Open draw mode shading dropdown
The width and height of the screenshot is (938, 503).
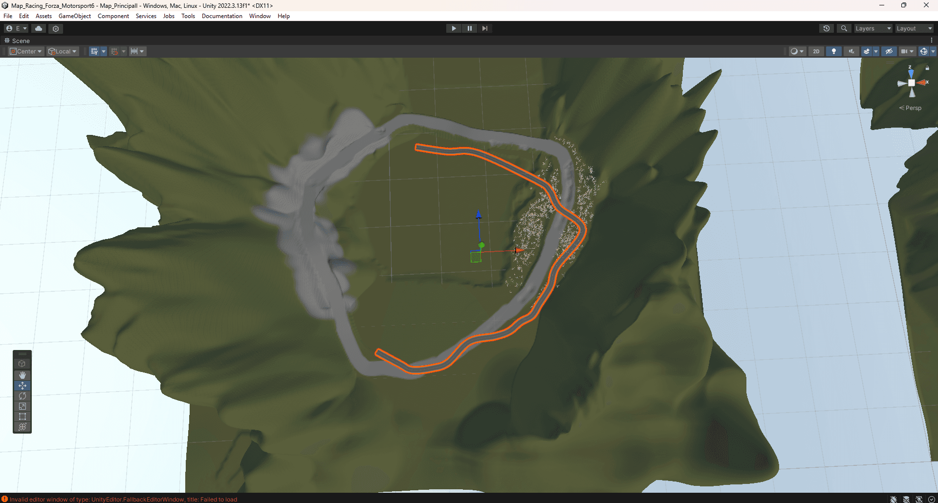point(797,51)
